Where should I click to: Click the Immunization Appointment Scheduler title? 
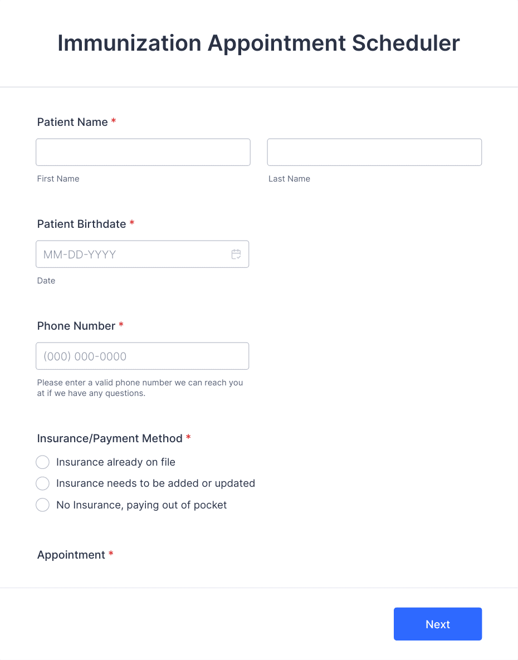258,43
